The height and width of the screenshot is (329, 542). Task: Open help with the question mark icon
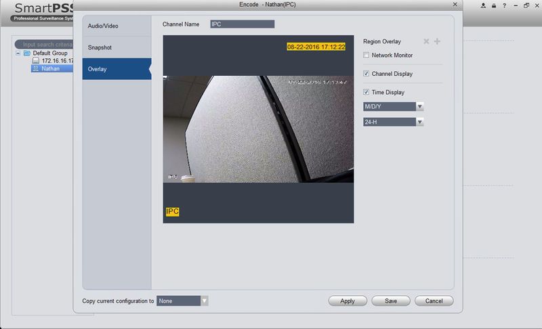click(504, 5)
